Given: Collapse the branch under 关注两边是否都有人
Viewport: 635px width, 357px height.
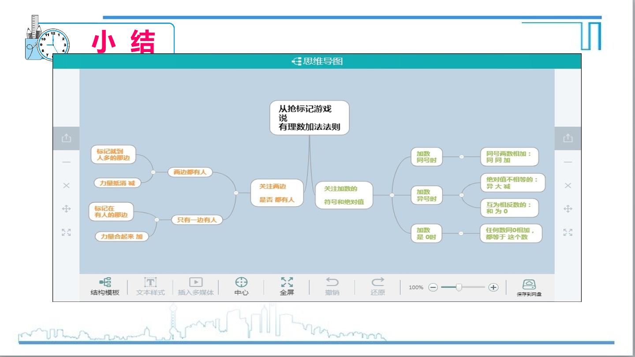Looking at the screenshot, I should (x=236, y=193).
